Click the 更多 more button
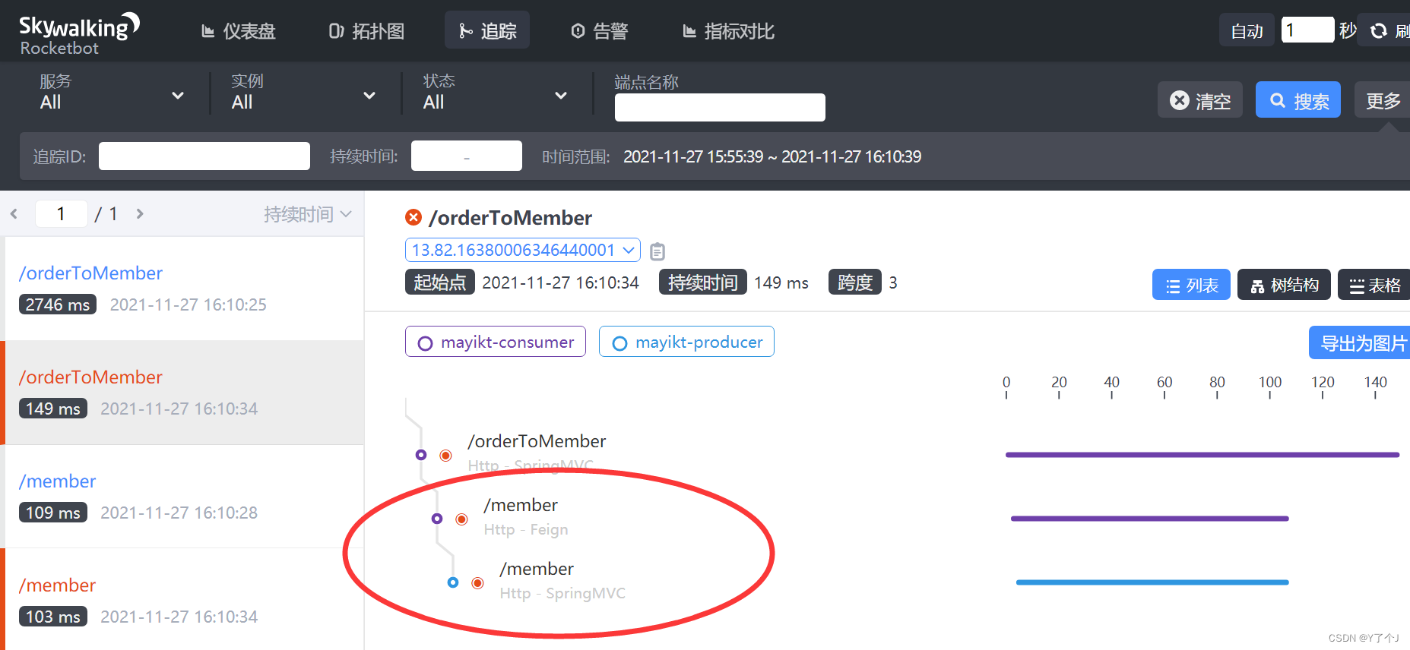The image size is (1410, 650). tap(1382, 100)
